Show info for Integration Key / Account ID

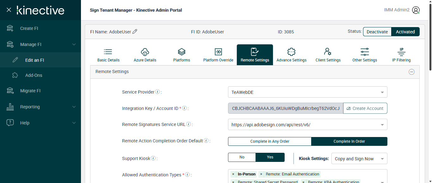point(184,108)
